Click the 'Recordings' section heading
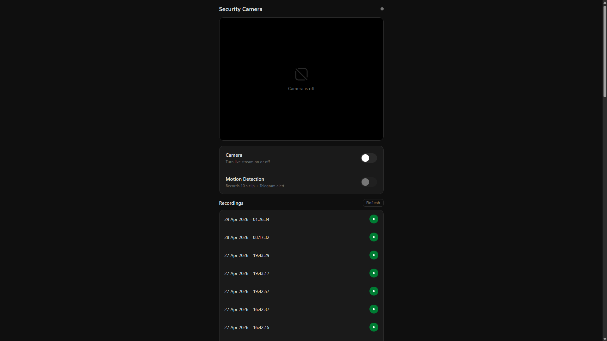Viewport: 607px width, 341px height. [231, 203]
